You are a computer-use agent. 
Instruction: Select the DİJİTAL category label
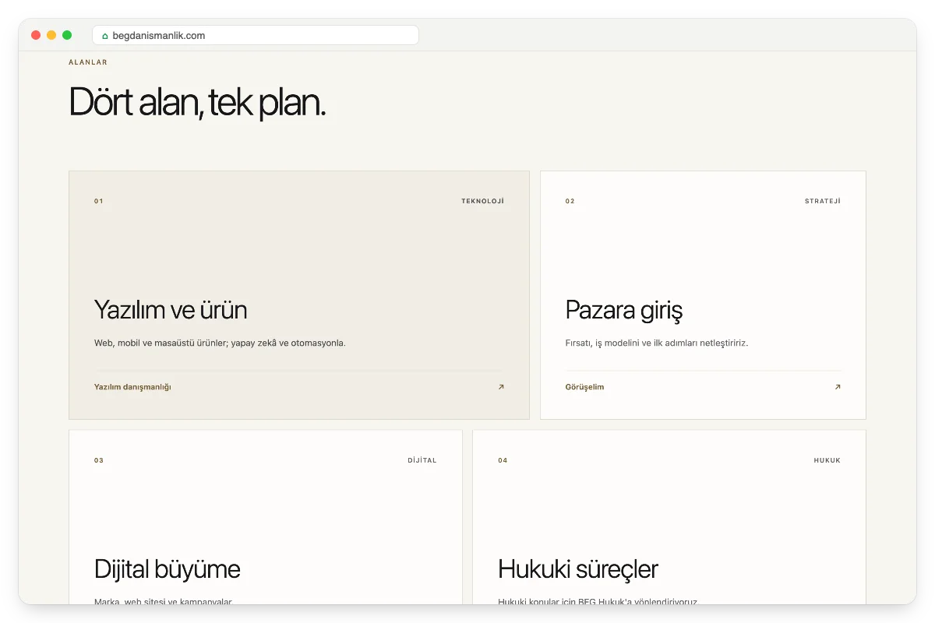point(422,460)
